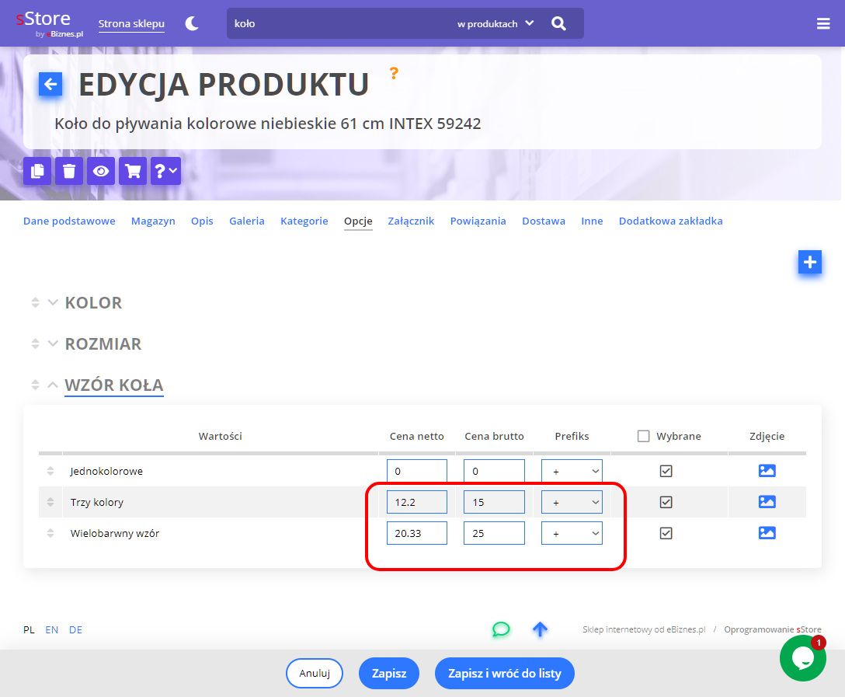Open image picker for Wielobarwny wzór
Image resolution: width=845 pixels, height=697 pixels.
pyautogui.click(x=767, y=533)
